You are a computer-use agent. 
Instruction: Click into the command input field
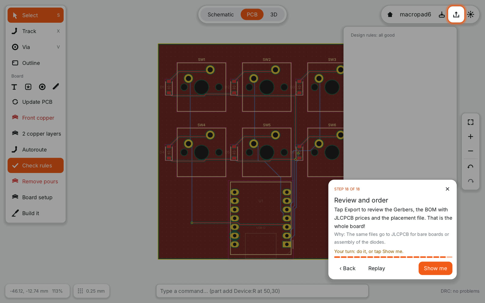tap(262, 291)
